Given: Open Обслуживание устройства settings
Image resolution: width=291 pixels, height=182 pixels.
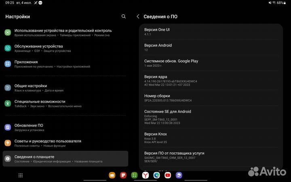Looking at the screenshot, I should click(x=39, y=48).
